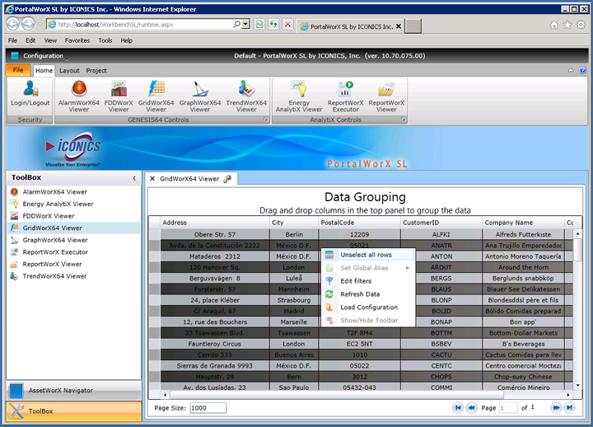Select TrendWorX64 Viewer in ToolBox list
The width and height of the screenshot is (593, 427).
point(73,276)
